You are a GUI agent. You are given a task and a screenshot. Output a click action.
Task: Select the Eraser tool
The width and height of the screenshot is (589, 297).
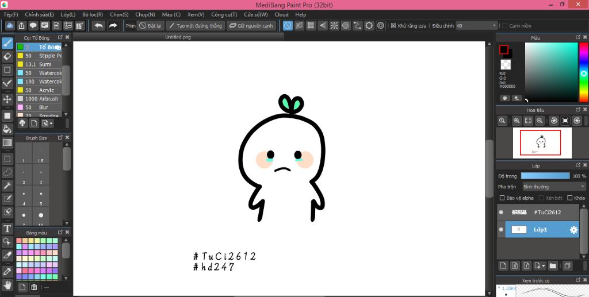(7, 56)
